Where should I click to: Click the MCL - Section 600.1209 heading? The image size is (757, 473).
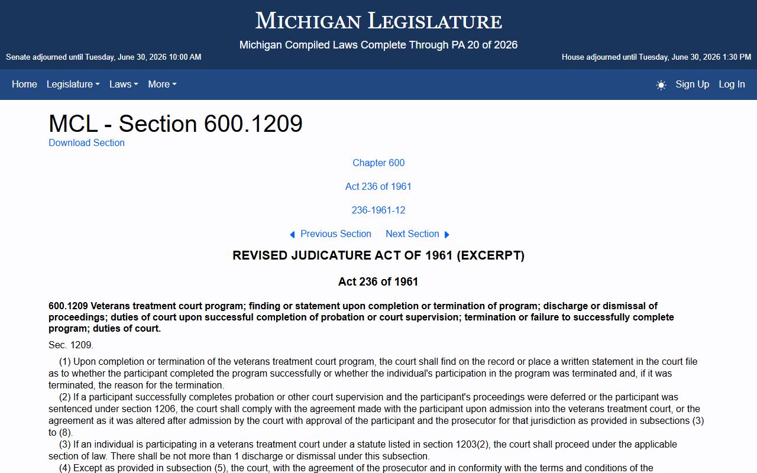[176, 124]
